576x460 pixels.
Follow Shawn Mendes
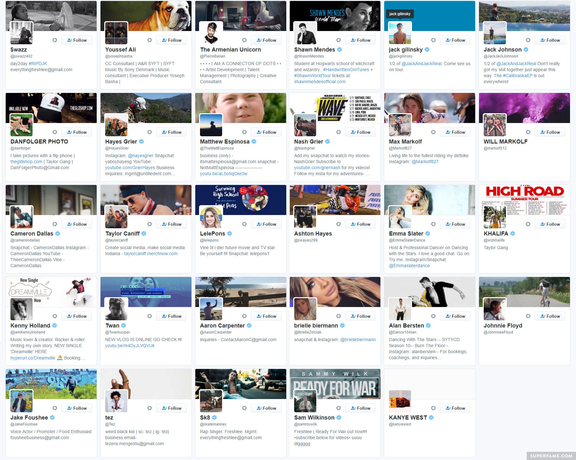point(360,40)
